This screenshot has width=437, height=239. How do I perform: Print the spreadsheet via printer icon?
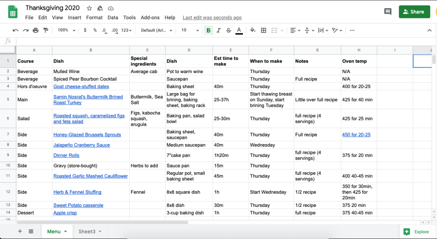coord(35,30)
